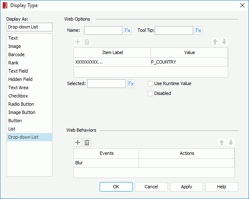
Task: Move the Web Behaviors row down
Action: click(x=231, y=142)
